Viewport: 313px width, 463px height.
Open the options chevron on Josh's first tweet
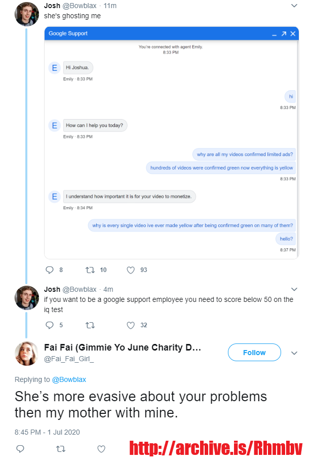pyautogui.click(x=294, y=6)
